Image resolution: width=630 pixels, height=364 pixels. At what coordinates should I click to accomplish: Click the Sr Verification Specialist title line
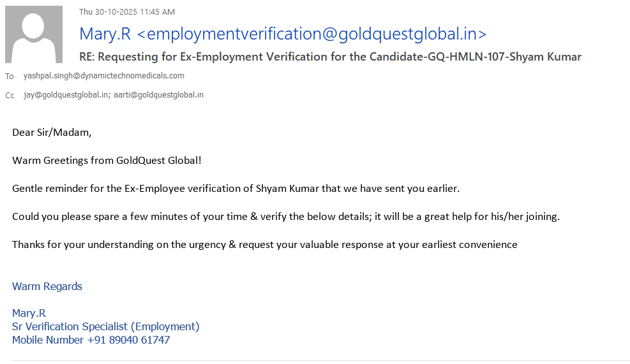tap(106, 326)
